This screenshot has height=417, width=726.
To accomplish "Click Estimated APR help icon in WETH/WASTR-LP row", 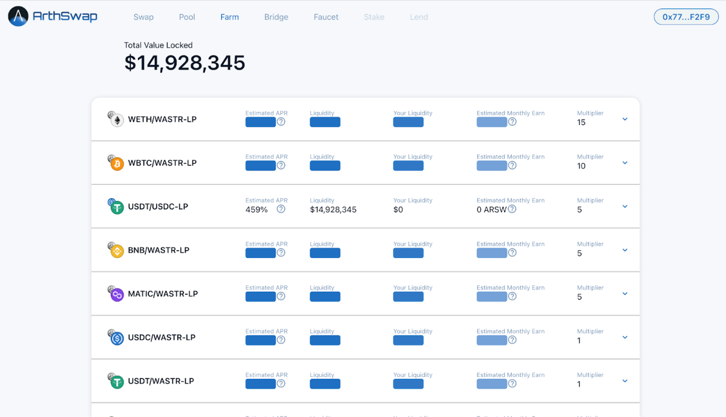I will pos(281,122).
